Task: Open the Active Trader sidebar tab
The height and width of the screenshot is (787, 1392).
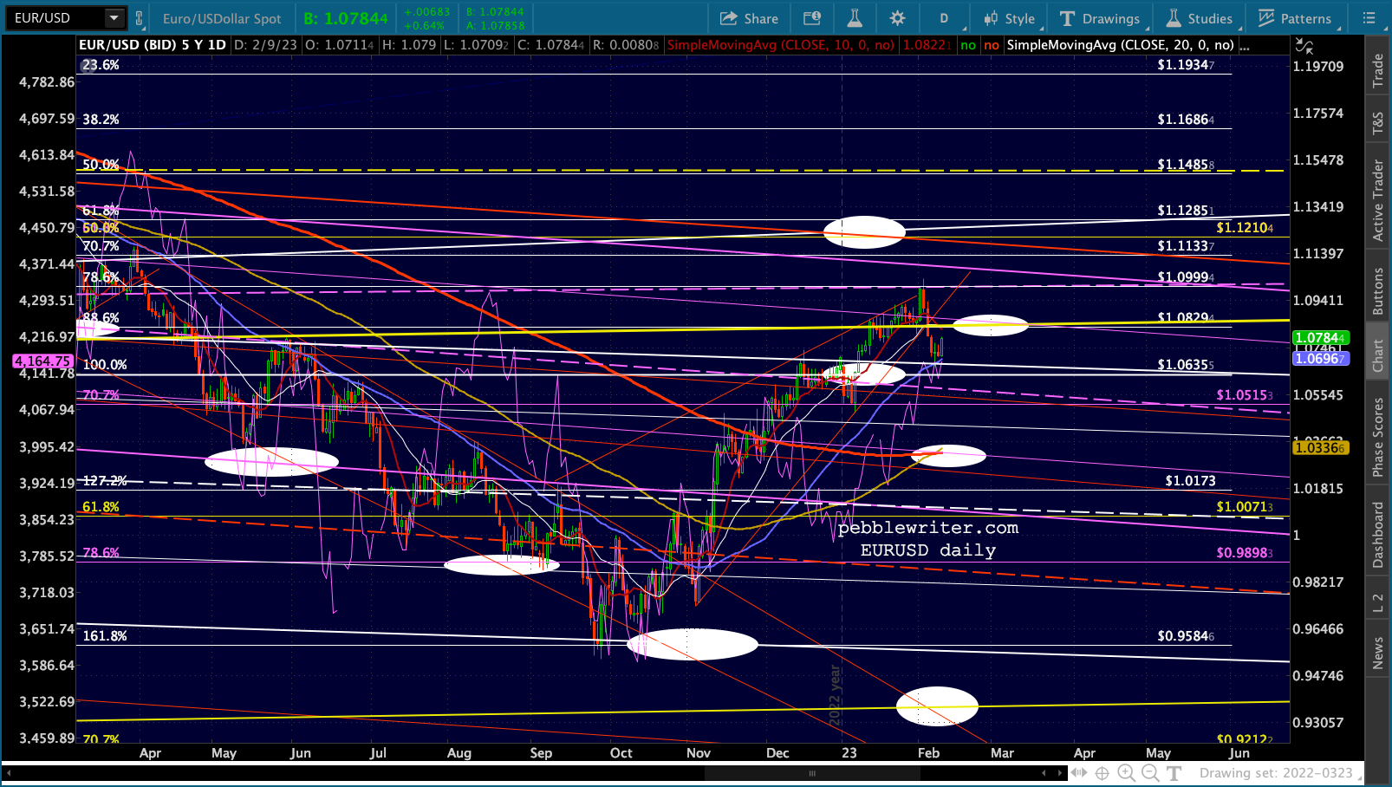Action: [x=1377, y=200]
